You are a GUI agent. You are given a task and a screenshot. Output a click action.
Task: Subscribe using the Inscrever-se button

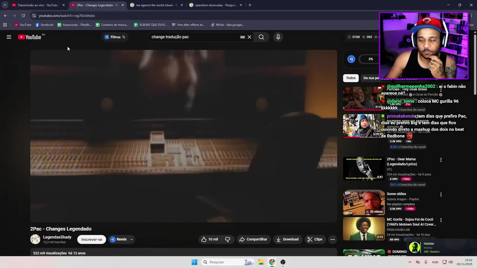[x=92, y=239]
